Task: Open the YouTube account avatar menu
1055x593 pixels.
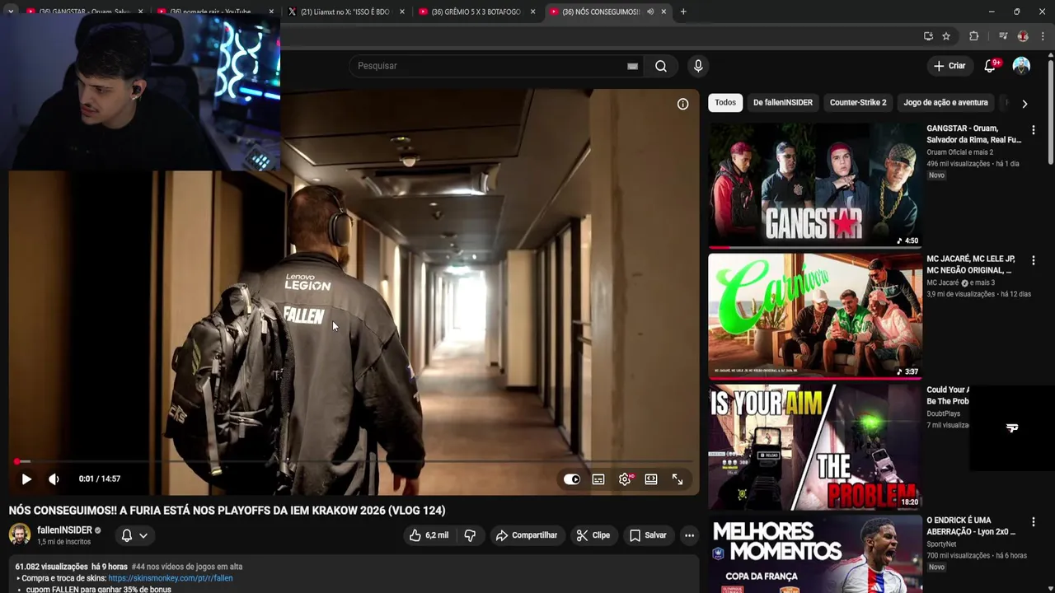Action: click(1021, 66)
